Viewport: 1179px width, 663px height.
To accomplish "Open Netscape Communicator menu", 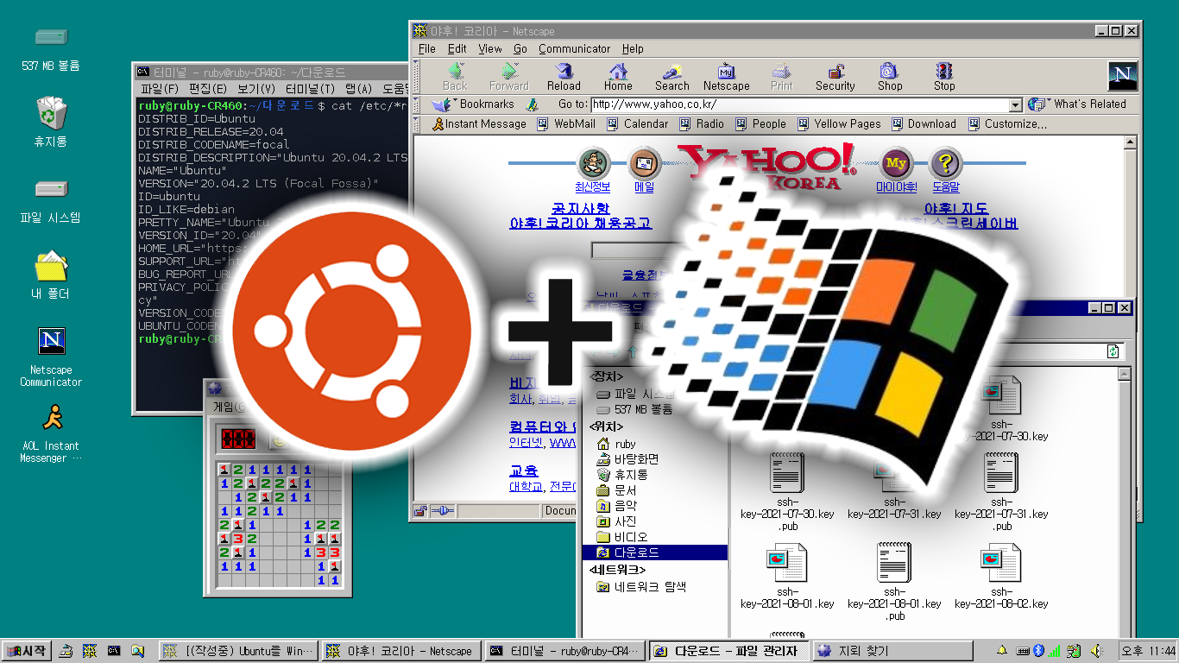I will pyautogui.click(x=575, y=49).
